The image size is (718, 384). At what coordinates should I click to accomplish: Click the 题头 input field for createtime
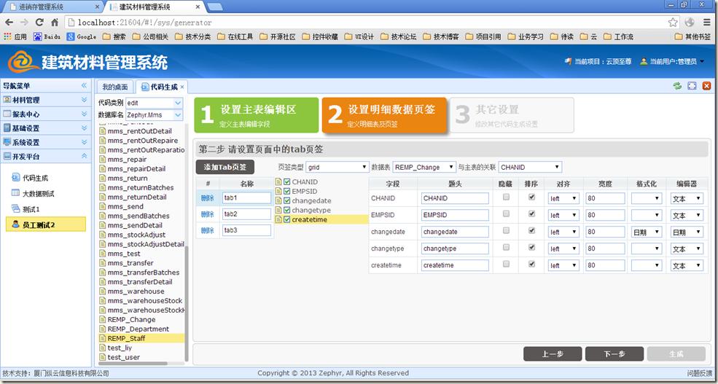[x=455, y=265]
